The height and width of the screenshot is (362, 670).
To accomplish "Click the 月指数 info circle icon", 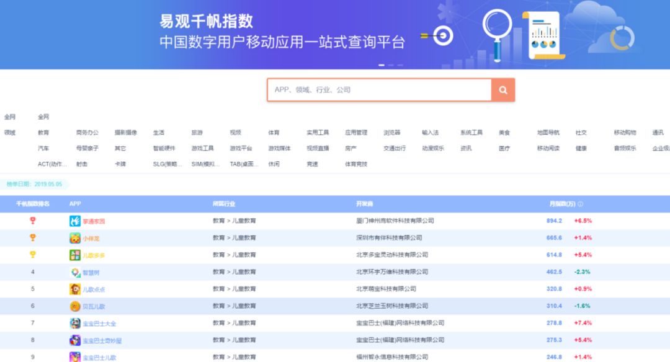I will 580,204.
